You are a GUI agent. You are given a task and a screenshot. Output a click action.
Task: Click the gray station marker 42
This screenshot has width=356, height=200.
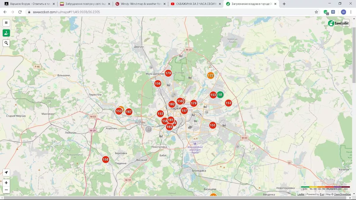(x=149, y=129)
